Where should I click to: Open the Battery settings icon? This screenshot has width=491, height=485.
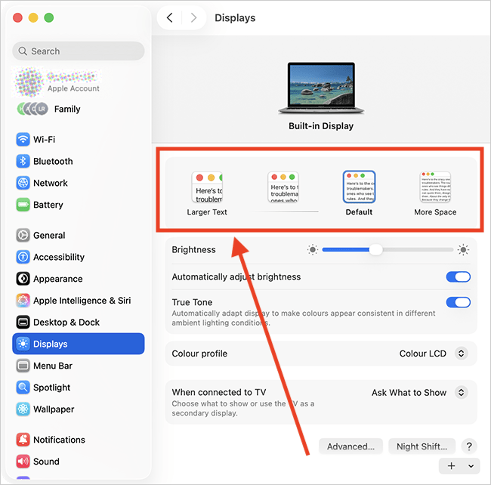[23, 205]
